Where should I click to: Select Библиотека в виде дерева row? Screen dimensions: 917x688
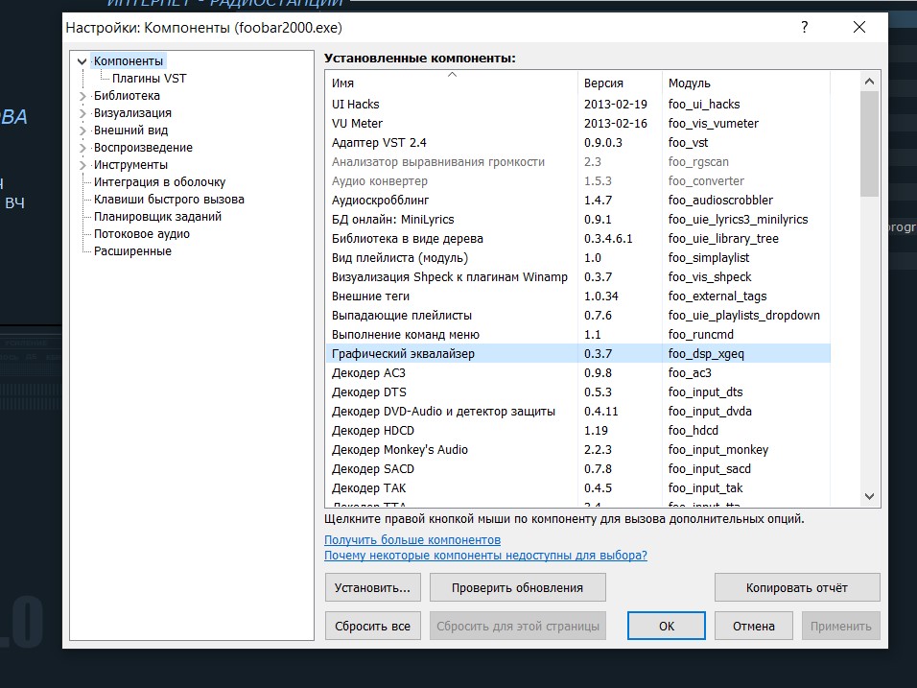(x=577, y=239)
